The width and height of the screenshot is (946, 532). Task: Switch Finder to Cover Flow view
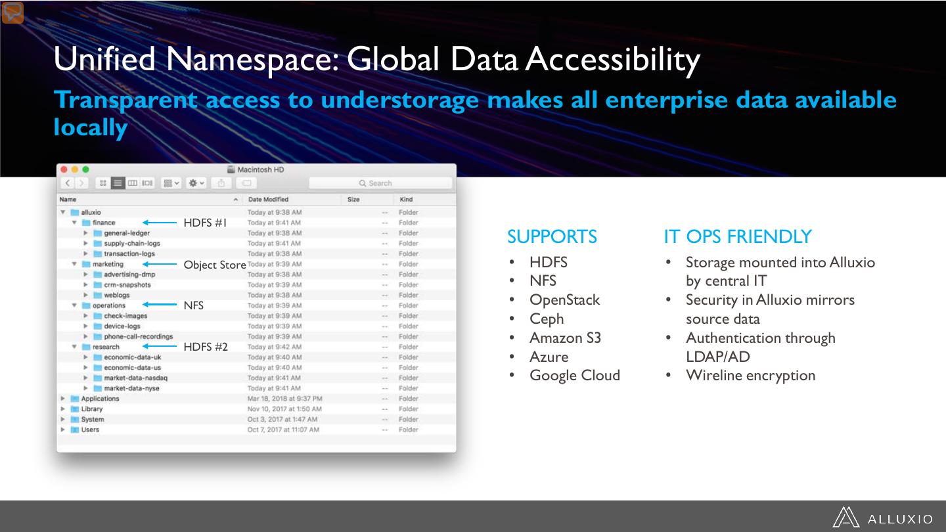[147, 183]
